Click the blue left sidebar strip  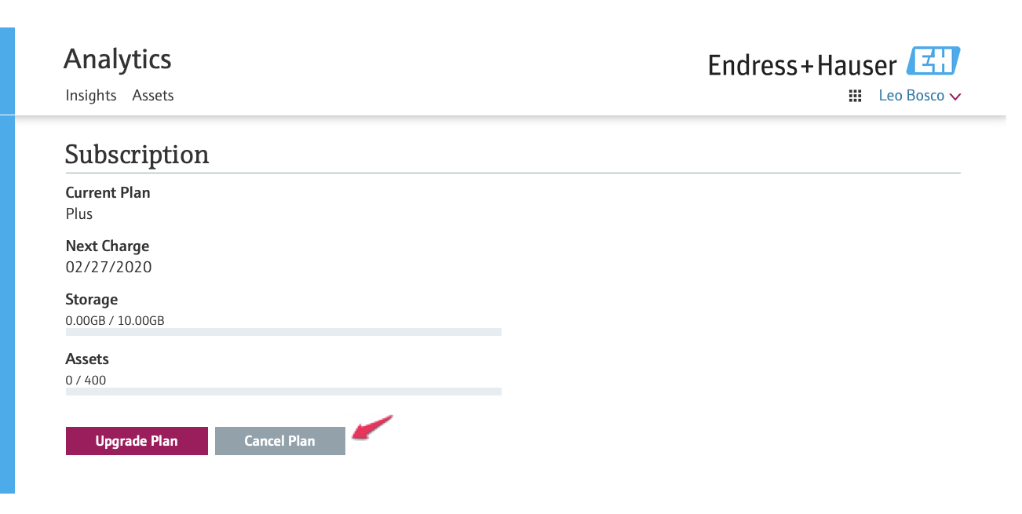pos(7,260)
